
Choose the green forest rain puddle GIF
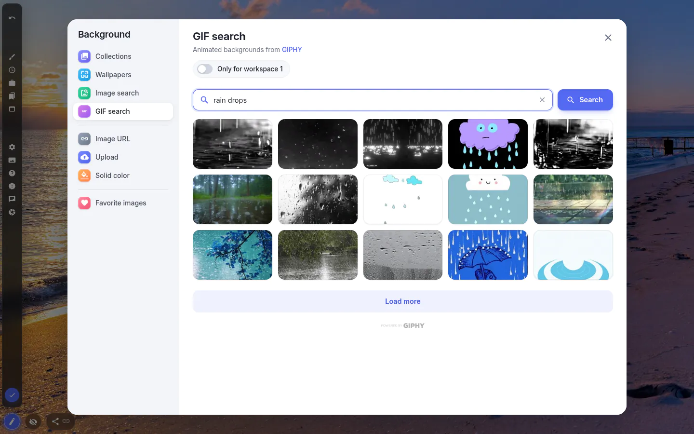point(232,199)
